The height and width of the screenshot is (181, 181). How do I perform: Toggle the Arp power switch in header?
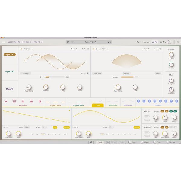pyautogui.click(x=161, y=42)
